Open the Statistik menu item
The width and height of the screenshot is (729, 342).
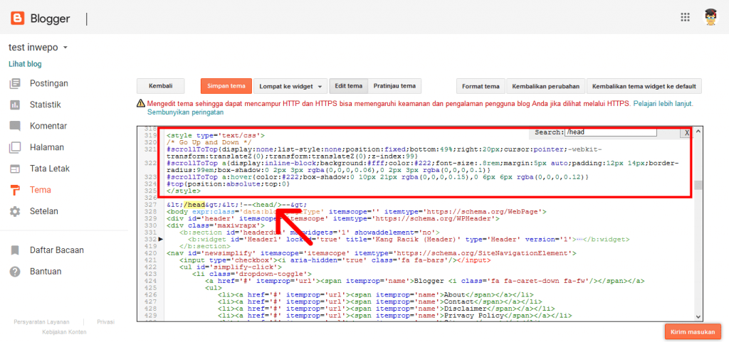coord(45,105)
